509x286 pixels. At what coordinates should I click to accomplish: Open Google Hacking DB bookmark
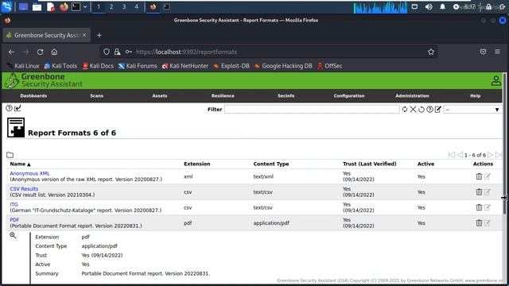(x=283, y=66)
